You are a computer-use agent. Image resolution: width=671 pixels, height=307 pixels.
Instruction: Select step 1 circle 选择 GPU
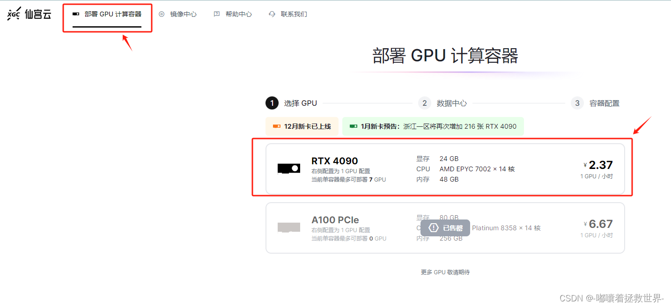[x=272, y=103]
